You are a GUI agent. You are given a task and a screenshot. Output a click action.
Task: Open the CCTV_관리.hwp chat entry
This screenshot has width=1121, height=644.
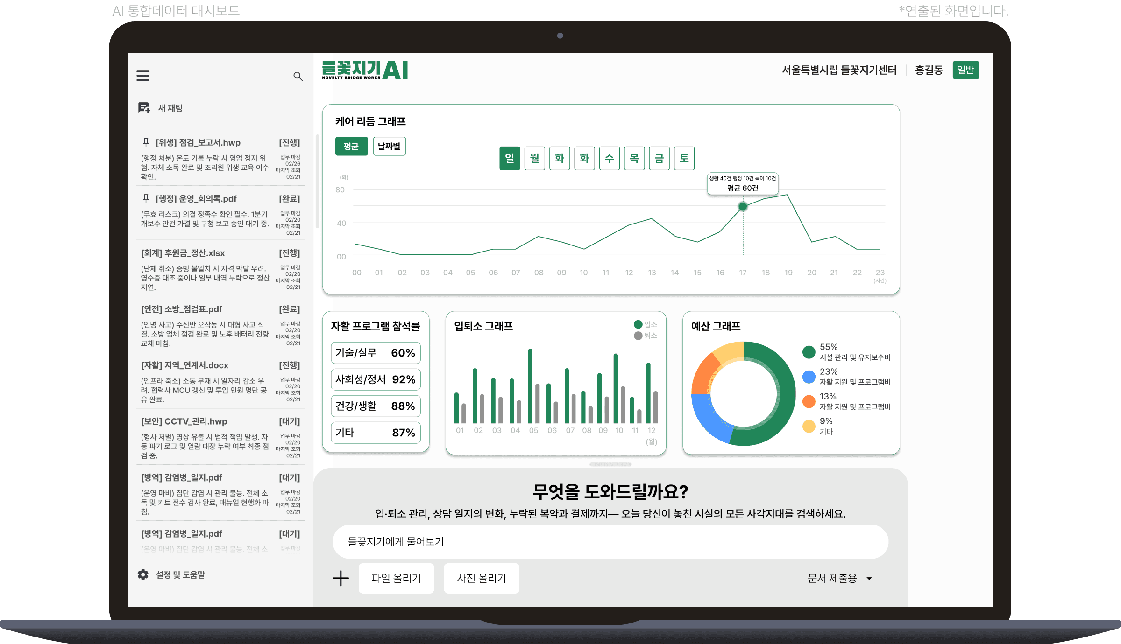184,421
